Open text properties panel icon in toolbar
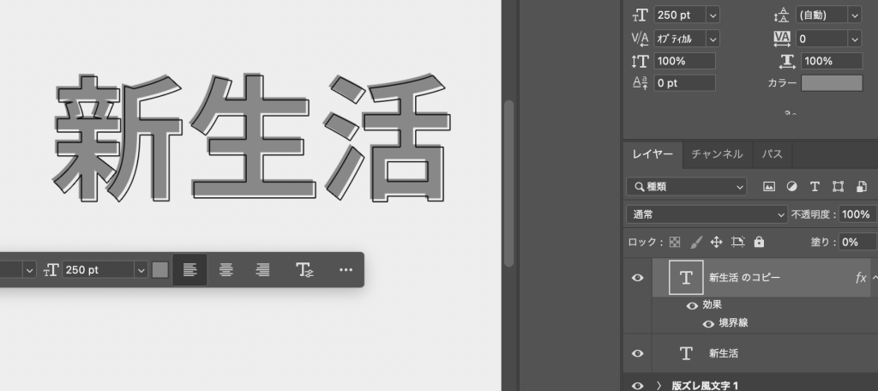This screenshot has height=391, width=878. (x=305, y=270)
